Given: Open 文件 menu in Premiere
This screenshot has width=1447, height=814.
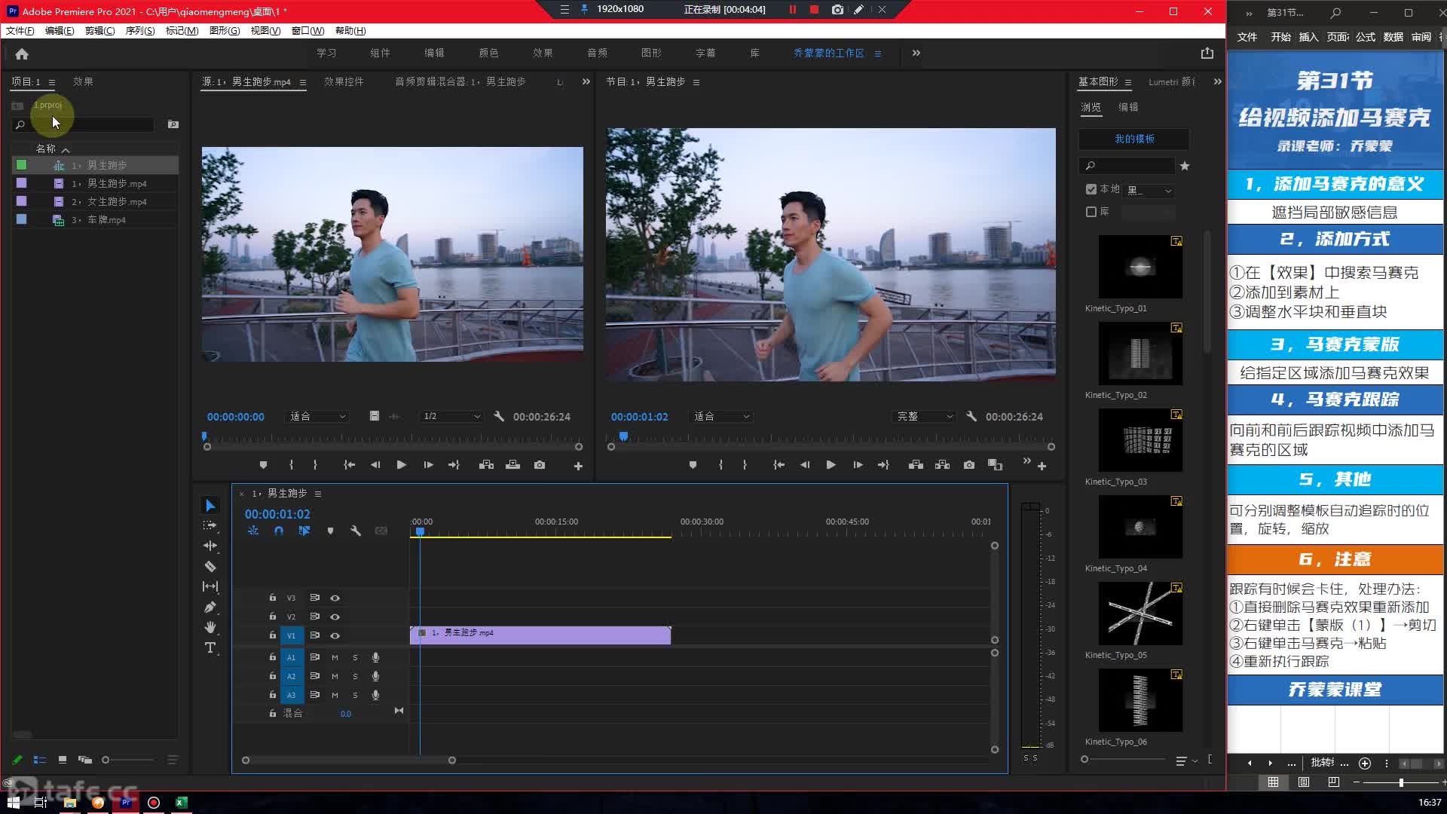Looking at the screenshot, I should pos(20,31).
